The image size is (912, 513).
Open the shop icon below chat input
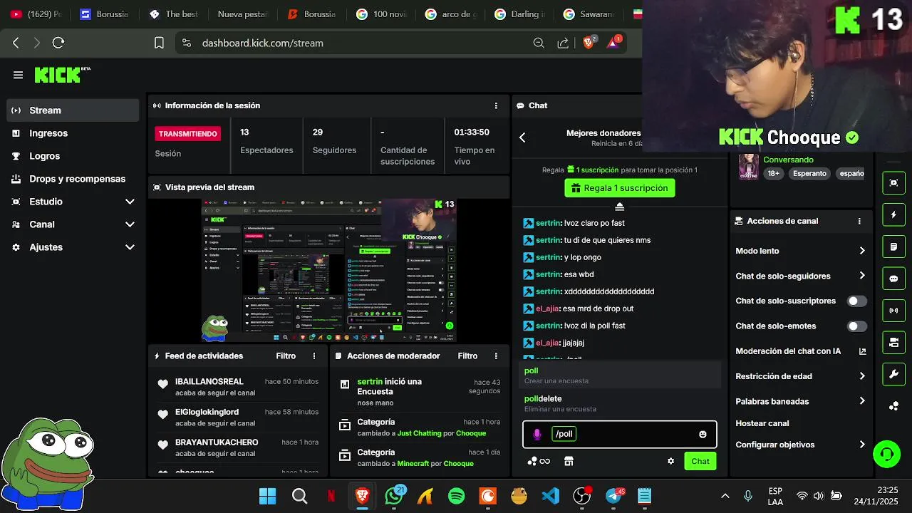(x=569, y=461)
